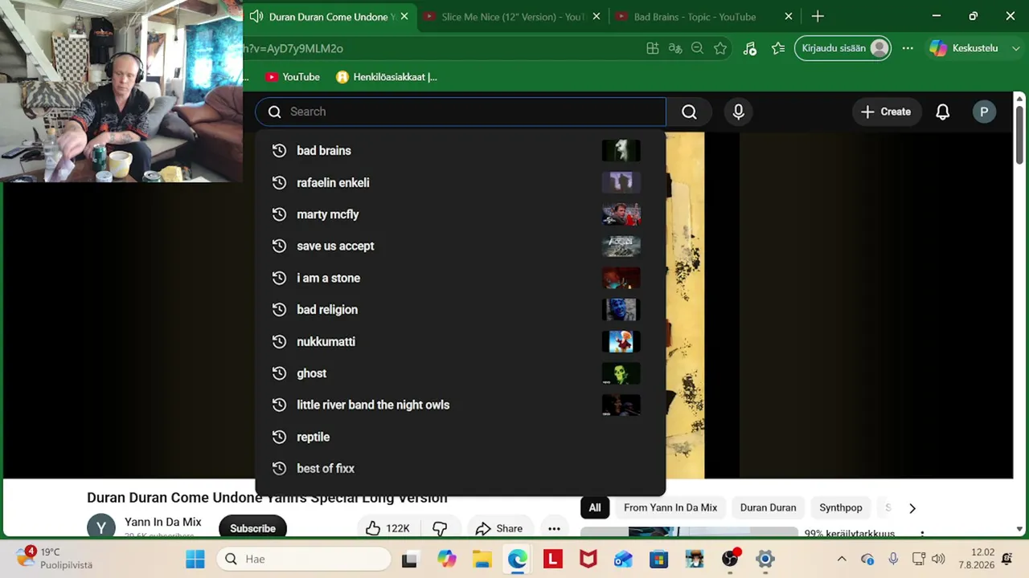1029x578 pixels.
Task: Open the red L app on taskbar
Action: click(552, 559)
